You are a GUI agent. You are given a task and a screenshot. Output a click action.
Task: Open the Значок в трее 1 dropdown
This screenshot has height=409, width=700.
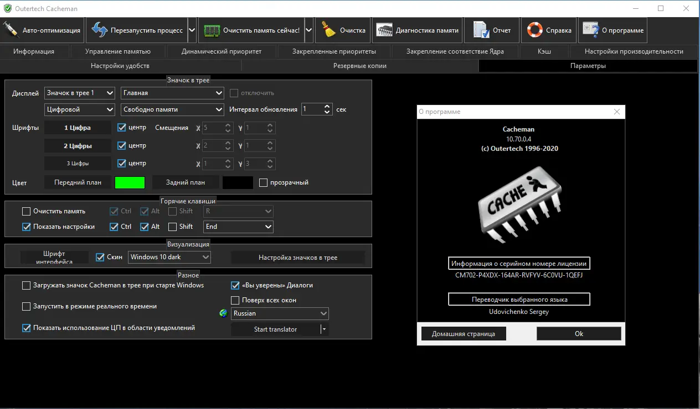pos(79,93)
